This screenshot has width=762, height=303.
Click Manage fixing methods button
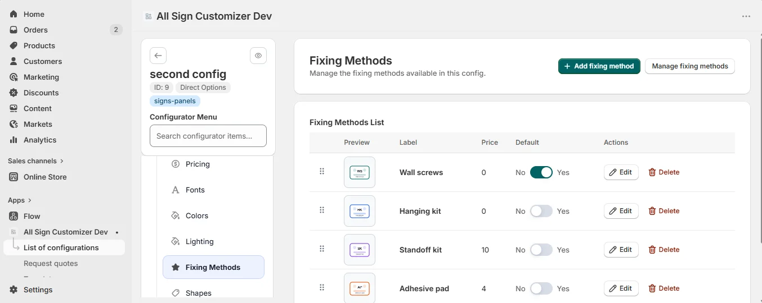pos(690,66)
